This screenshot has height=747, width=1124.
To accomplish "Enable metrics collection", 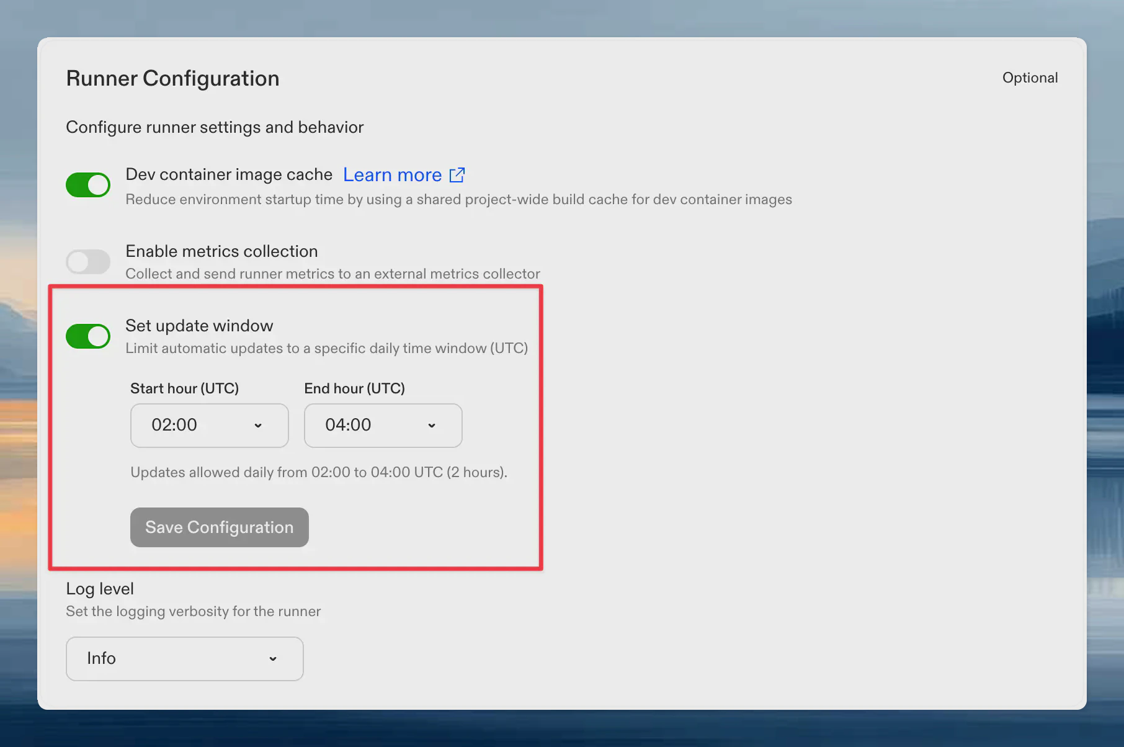I will tap(88, 261).
